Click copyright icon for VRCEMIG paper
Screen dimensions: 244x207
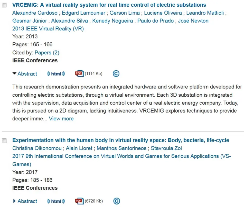(x=116, y=74)
